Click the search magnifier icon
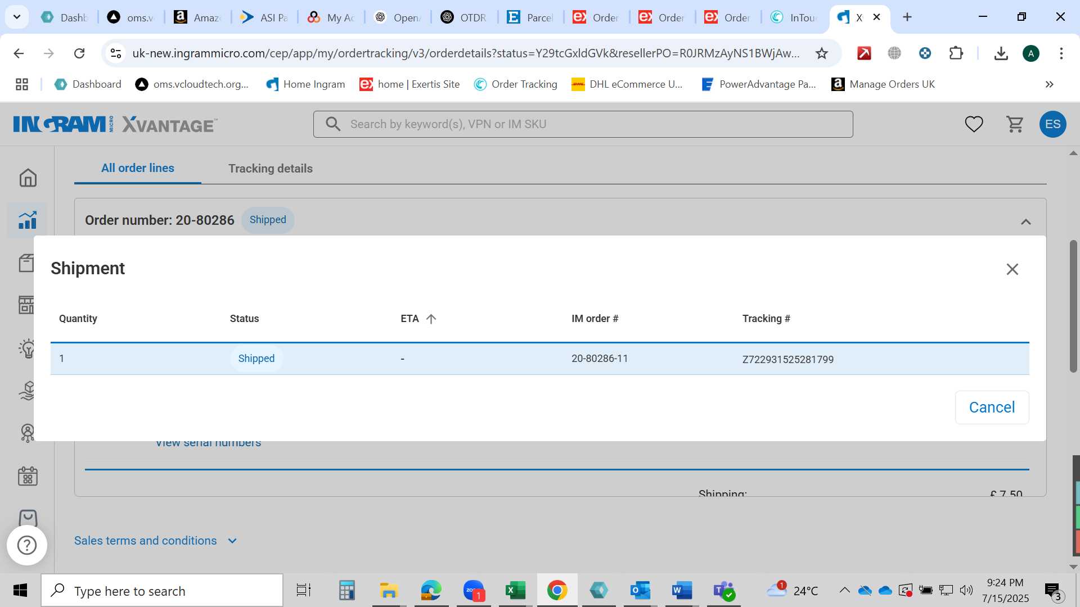This screenshot has width=1080, height=607. coord(333,124)
